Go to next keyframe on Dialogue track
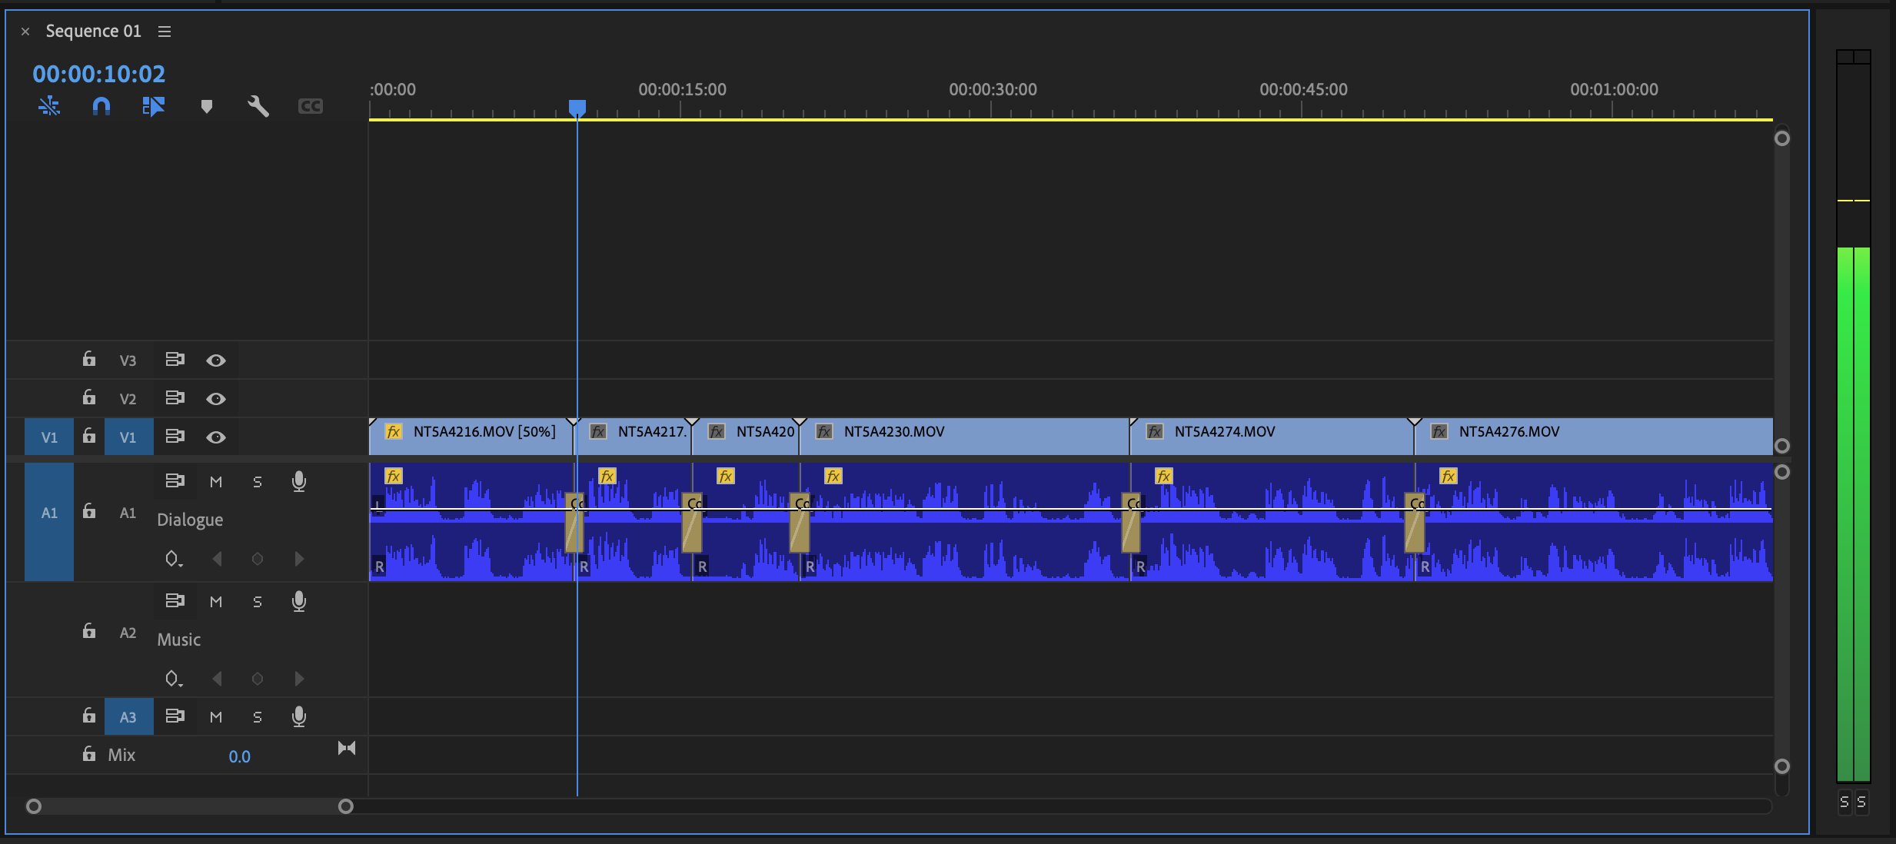Screen dimensions: 1896x844 click(x=299, y=559)
